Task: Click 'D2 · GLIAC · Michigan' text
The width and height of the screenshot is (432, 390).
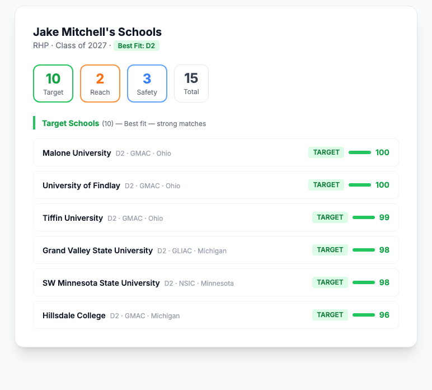Action: pyautogui.click(x=192, y=251)
